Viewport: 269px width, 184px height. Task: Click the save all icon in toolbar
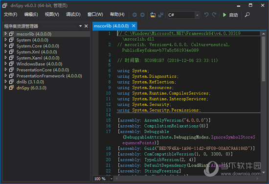click(161, 15)
